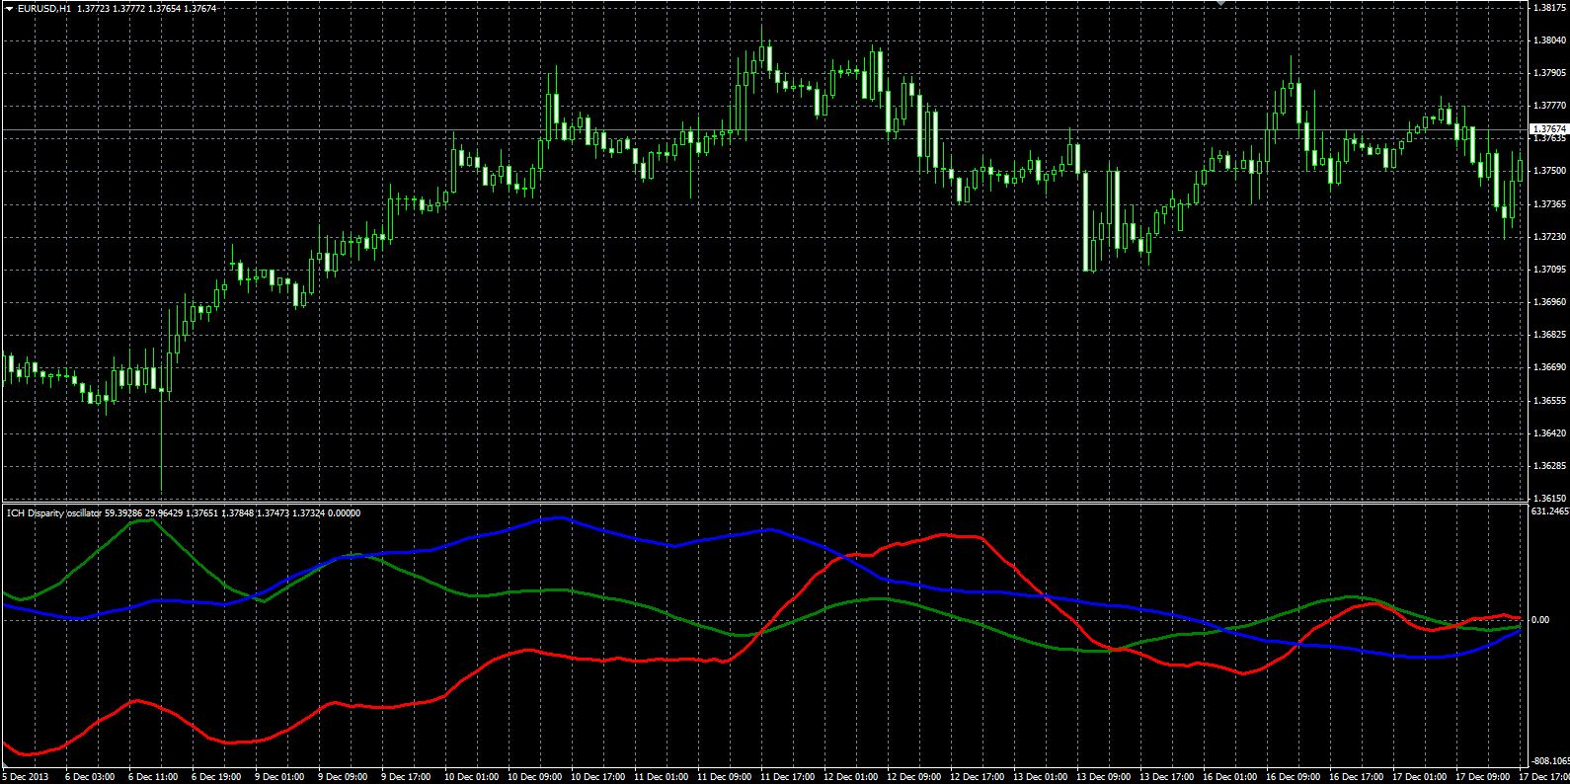Click price label 1.38175 on the price scale
Screen dimensions: 1570x784
point(1549,8)
